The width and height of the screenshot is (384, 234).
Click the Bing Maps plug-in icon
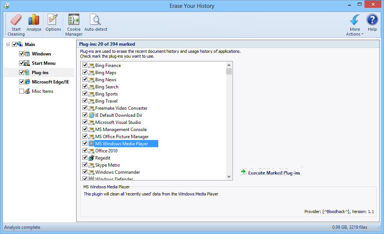pyautogui.click(x=91, y=73)
